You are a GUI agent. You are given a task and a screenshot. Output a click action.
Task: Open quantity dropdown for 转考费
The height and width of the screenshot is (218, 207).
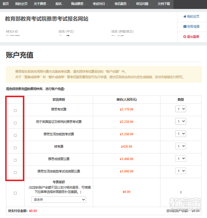pos(181,146)
